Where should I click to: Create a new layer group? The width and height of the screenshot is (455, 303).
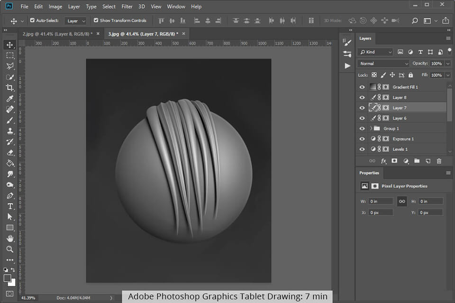pos(417,161)
